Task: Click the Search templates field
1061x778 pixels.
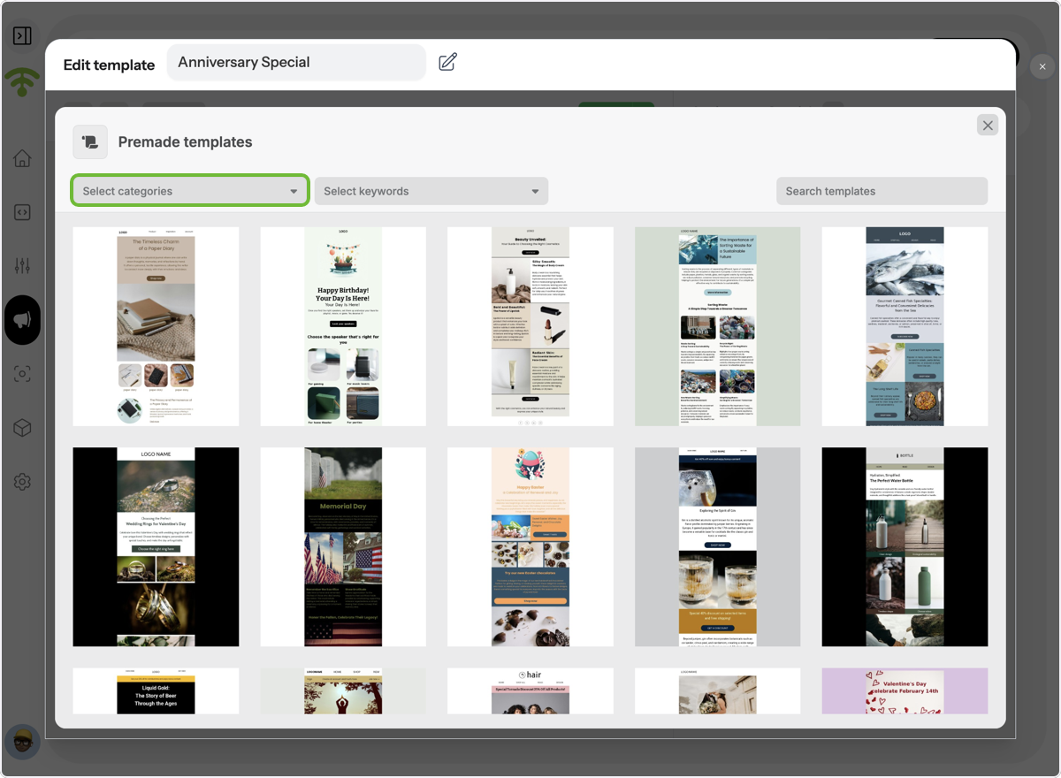Action: 882,191
